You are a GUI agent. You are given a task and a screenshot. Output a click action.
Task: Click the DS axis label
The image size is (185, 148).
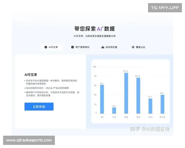point(102,117)
